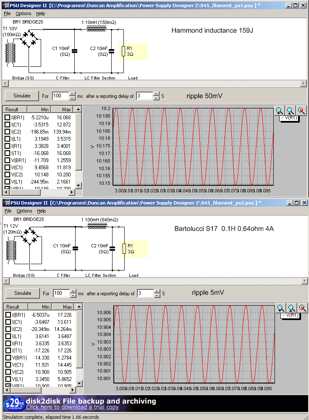309x420 pixels.
Task: Decrease simulation ms spinner in ps2 window
Action: coord(73,295)
